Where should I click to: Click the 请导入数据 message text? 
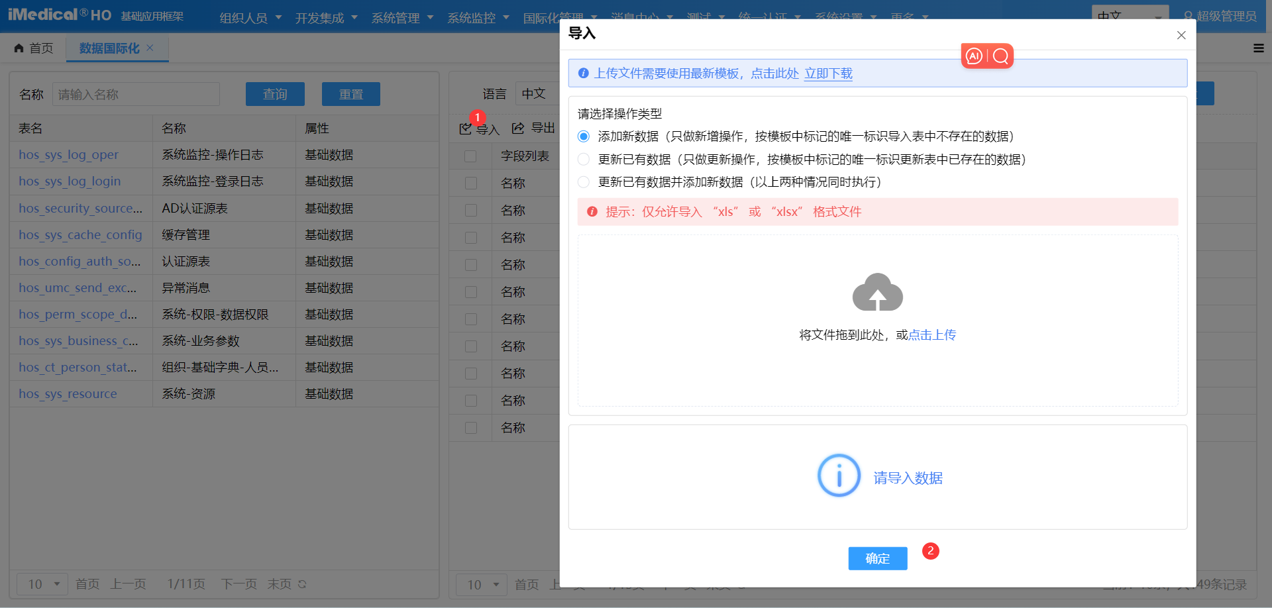[x=908, y=478]
